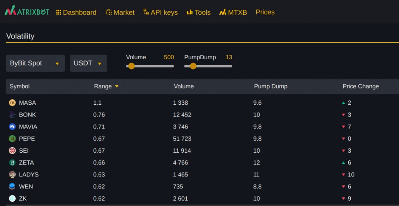The width and height of the screenshot is (399, 206).
Task: Click MAVIA volume 3 746
Action: 181,127
